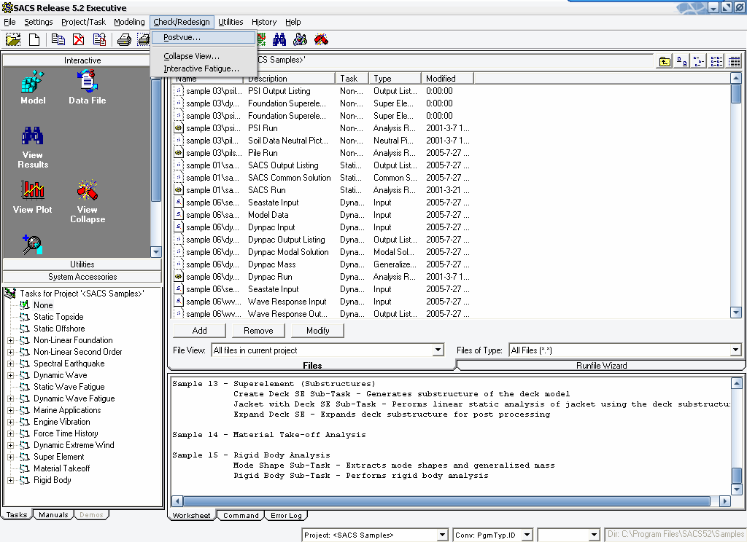Open the View Plot chart icon

pos(32,197)
